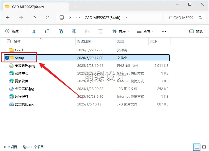Screen dimensions: 209x151
Task: Click the Crack folder icon
Action: point(12,50)
